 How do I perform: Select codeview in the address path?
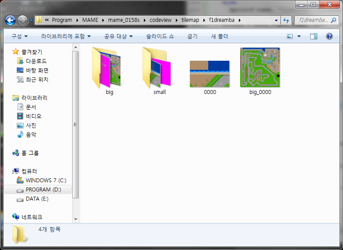[161, 20]
